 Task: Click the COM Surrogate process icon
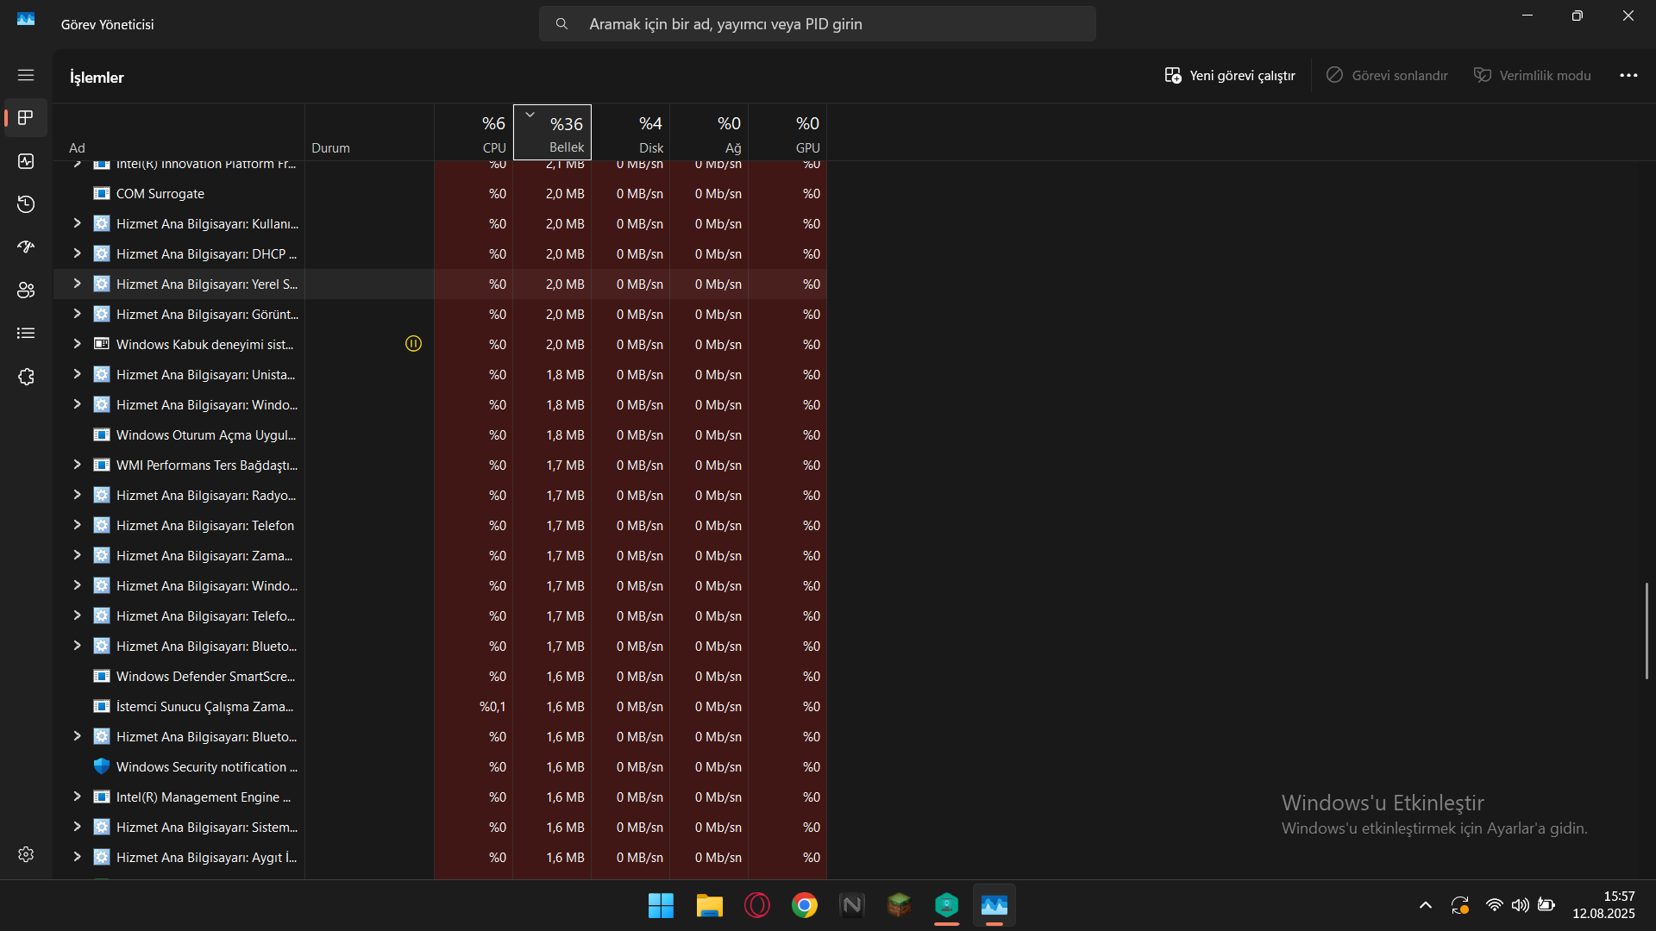point(102,193)
